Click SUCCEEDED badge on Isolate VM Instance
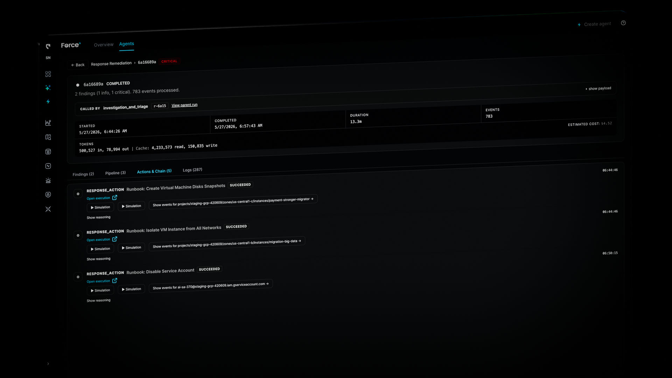 [236, 227]
